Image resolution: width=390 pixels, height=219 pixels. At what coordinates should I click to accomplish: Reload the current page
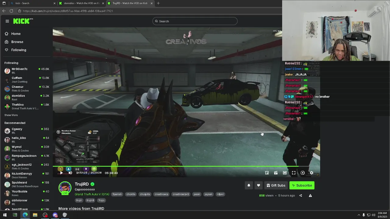(x=11, y=11)
